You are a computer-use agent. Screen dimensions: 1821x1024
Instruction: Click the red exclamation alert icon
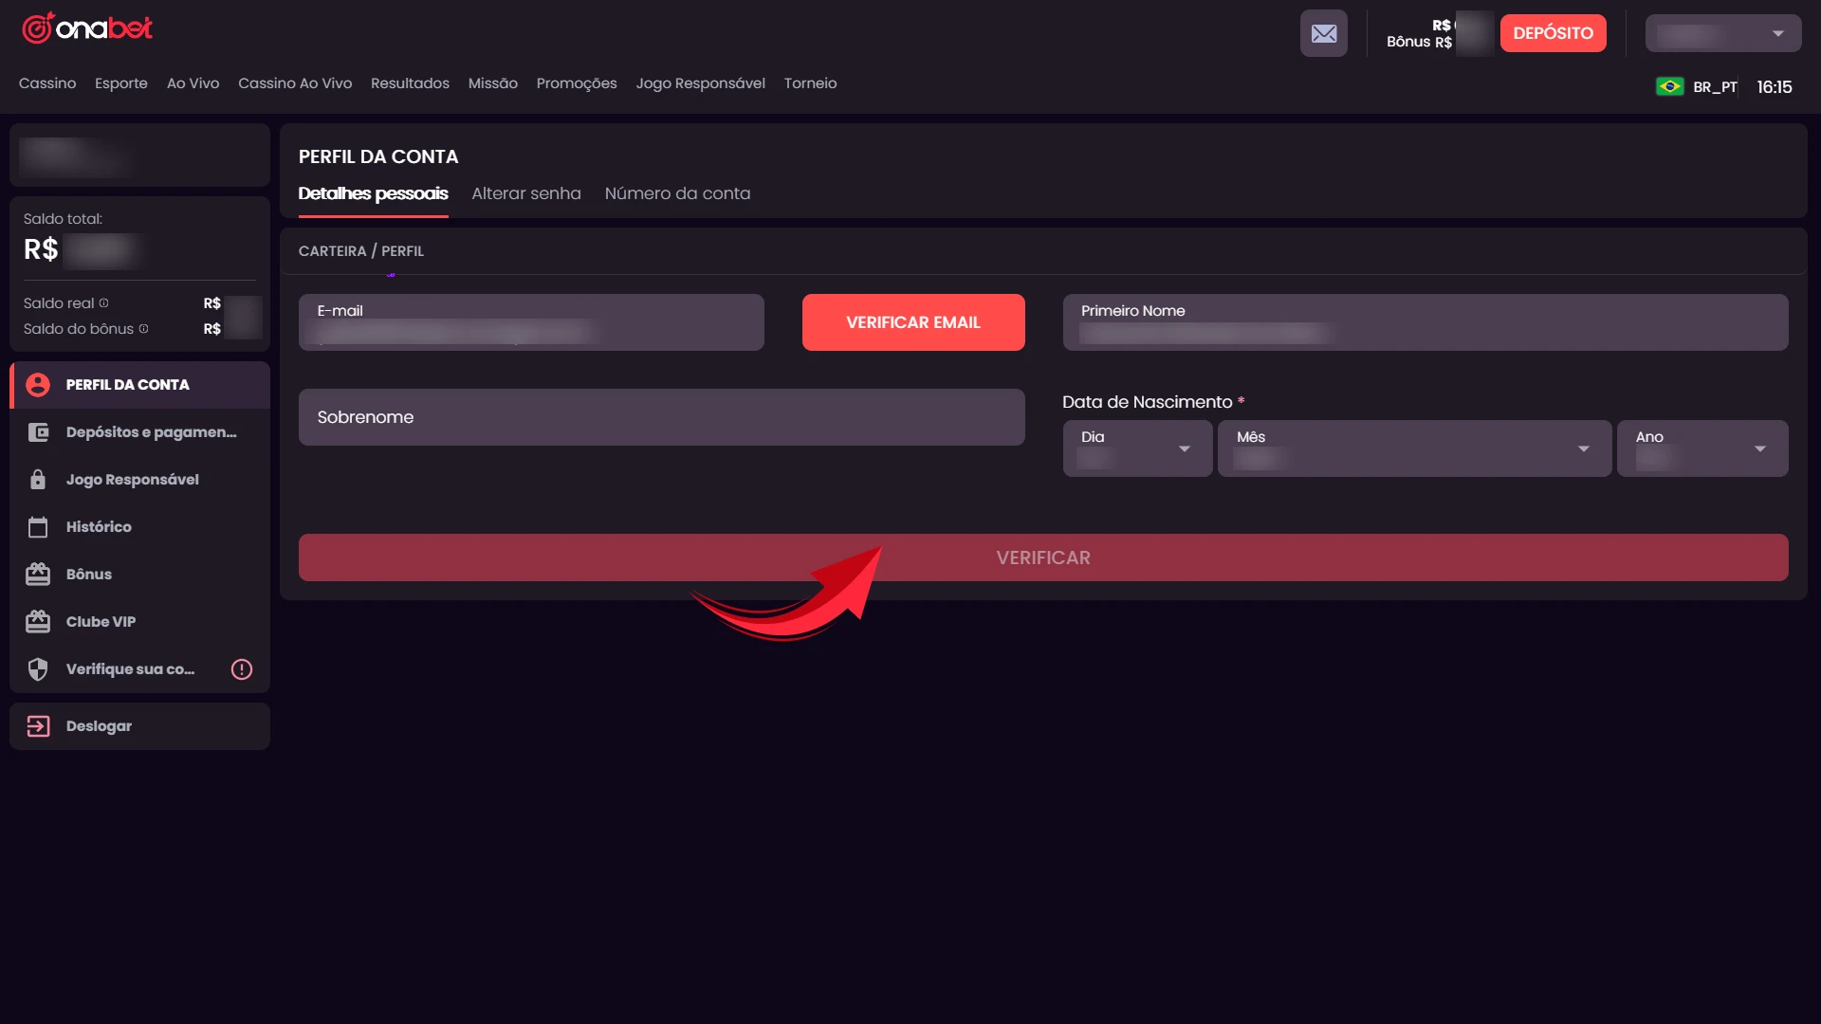click(x=242, y=669)
